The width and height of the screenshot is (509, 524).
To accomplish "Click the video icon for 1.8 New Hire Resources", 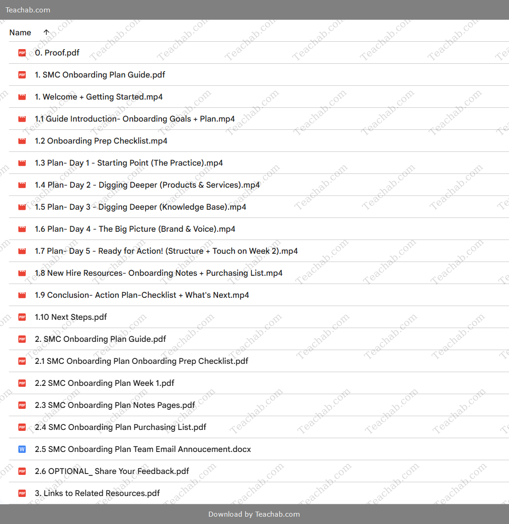I will tap(22, 273).
